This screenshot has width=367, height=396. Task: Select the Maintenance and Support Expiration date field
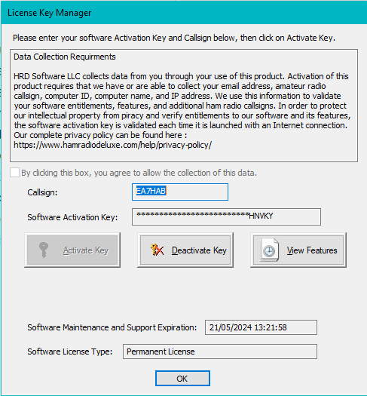tap(261, 327)
